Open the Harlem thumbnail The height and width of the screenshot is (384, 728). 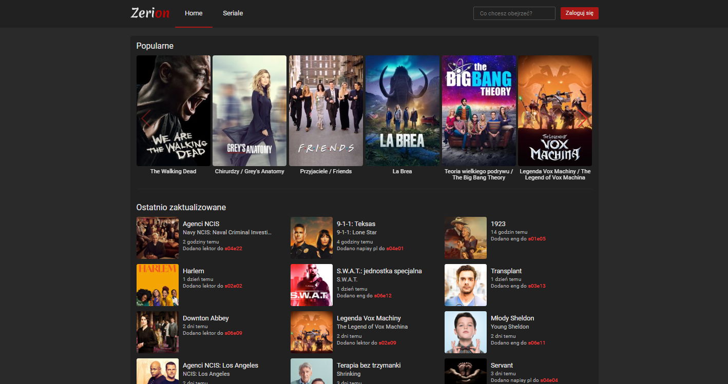(158, 285)
